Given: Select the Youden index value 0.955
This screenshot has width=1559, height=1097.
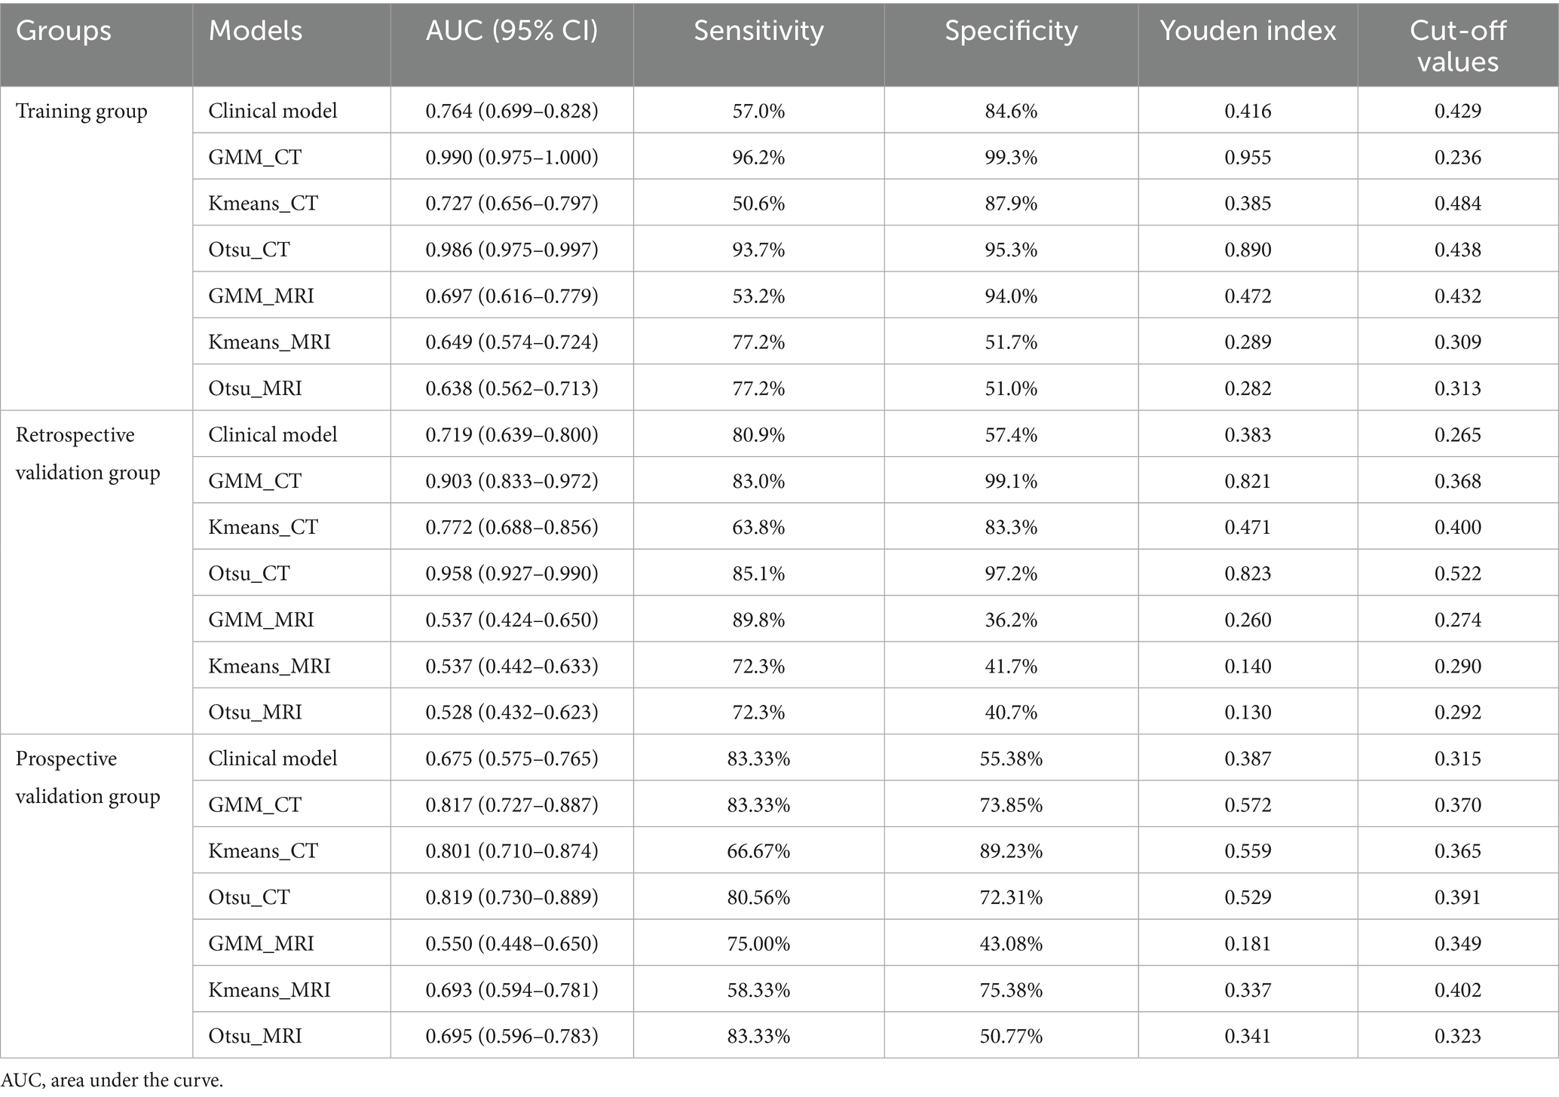Looking at the screenshot, I should [1248, 158].
